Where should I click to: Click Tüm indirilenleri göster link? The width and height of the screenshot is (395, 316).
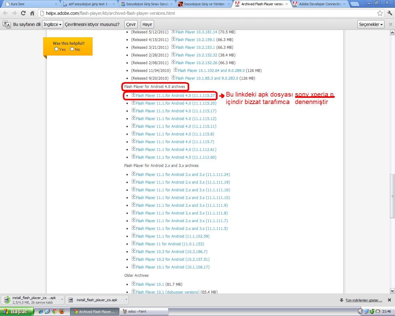coord(364,300)
